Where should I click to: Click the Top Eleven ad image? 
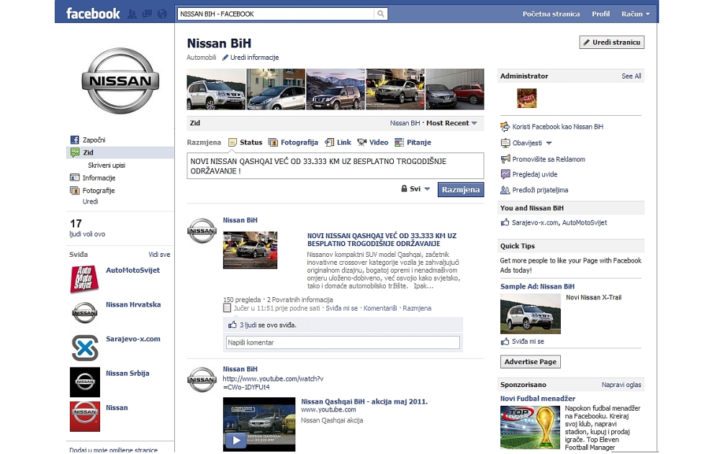point(530,427)
